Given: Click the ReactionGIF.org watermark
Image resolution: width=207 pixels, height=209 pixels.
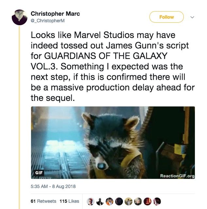Looking at the screenshot, I should click(177, 176).
